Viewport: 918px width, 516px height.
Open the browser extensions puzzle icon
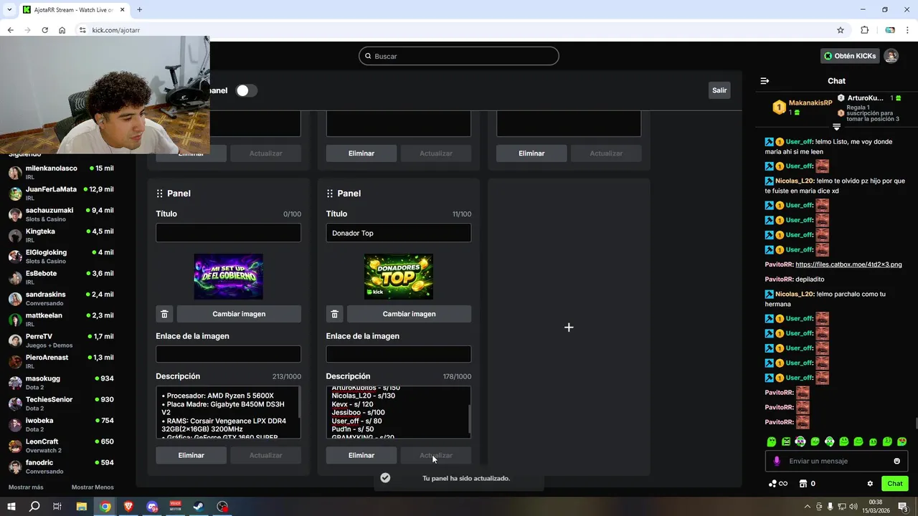864,30
